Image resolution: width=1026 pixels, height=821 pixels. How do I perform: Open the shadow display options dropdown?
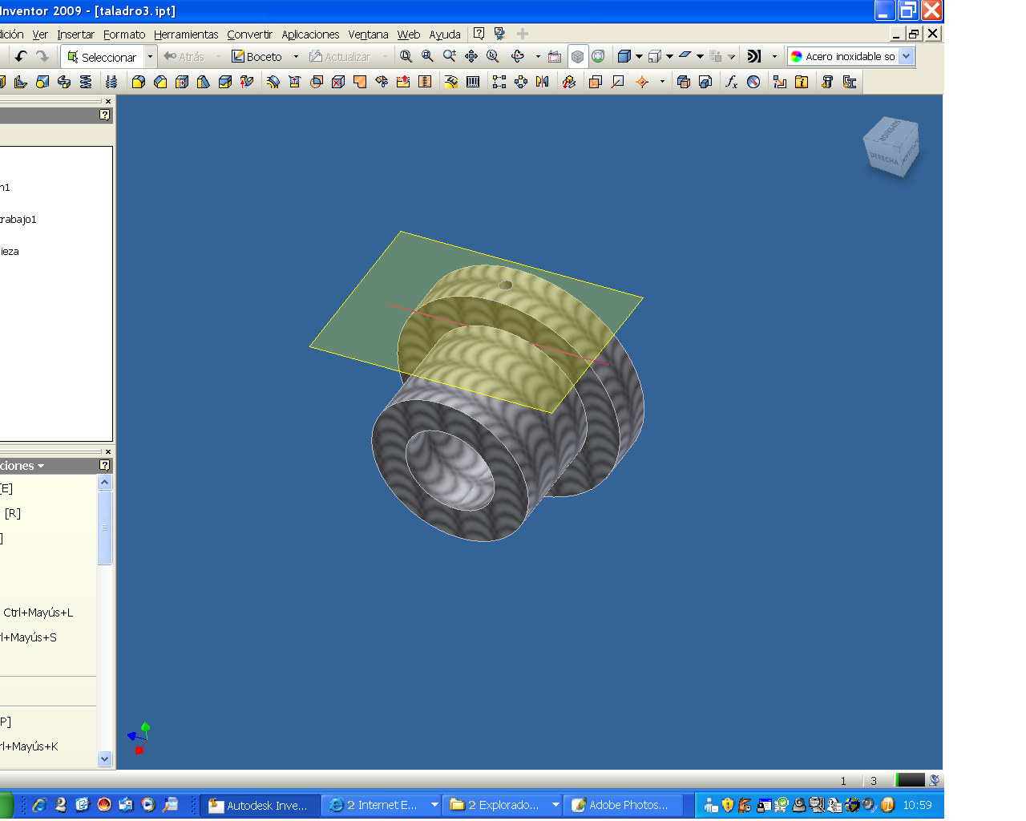click(x=669, y=57)
